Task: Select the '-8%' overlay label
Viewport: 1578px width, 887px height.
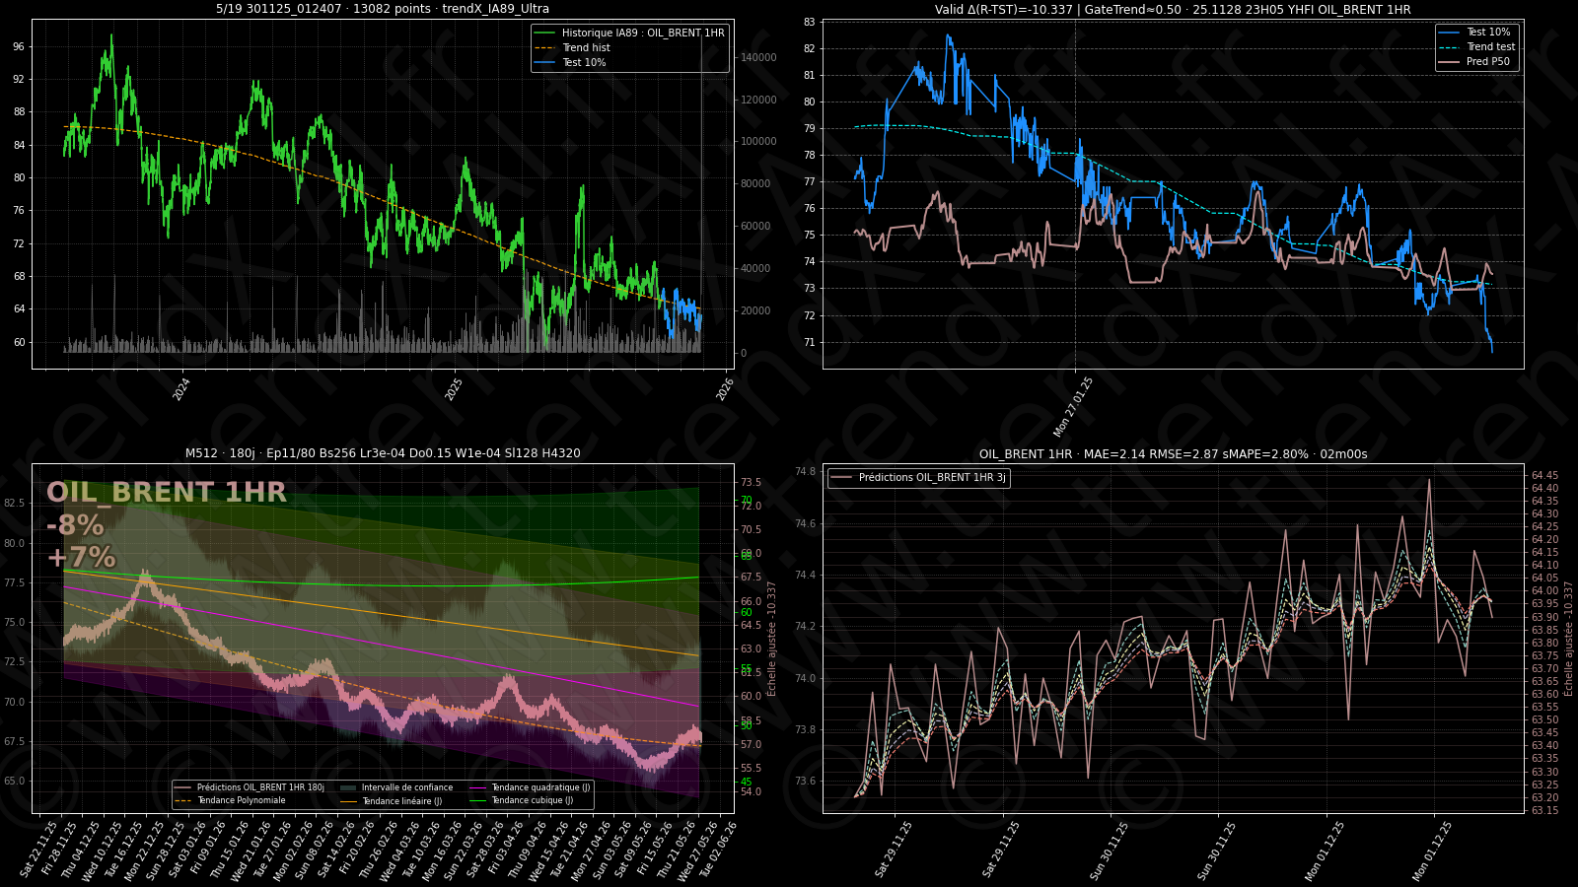Action: [x=75, y=525]
